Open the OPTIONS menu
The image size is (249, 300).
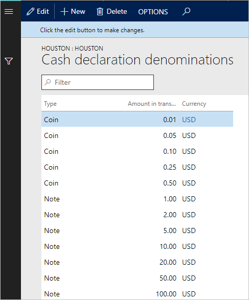(153, 12)
